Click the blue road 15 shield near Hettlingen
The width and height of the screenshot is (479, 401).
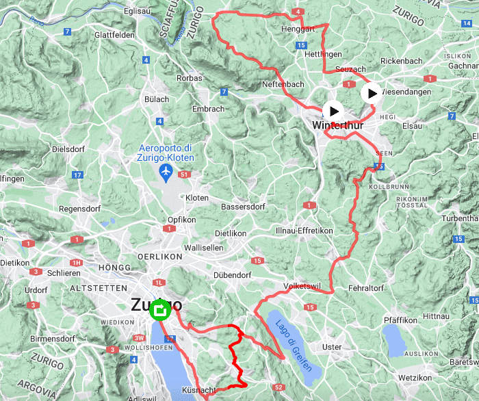301,45
